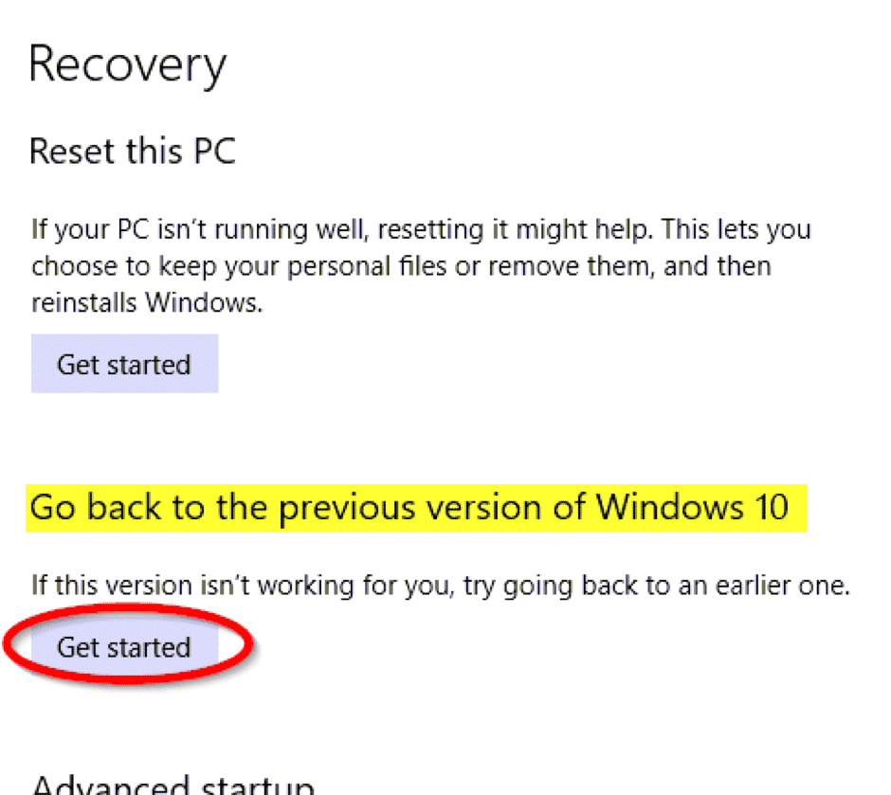
Task: Click the "reinstalls Windows." text line
Action: 147,303
